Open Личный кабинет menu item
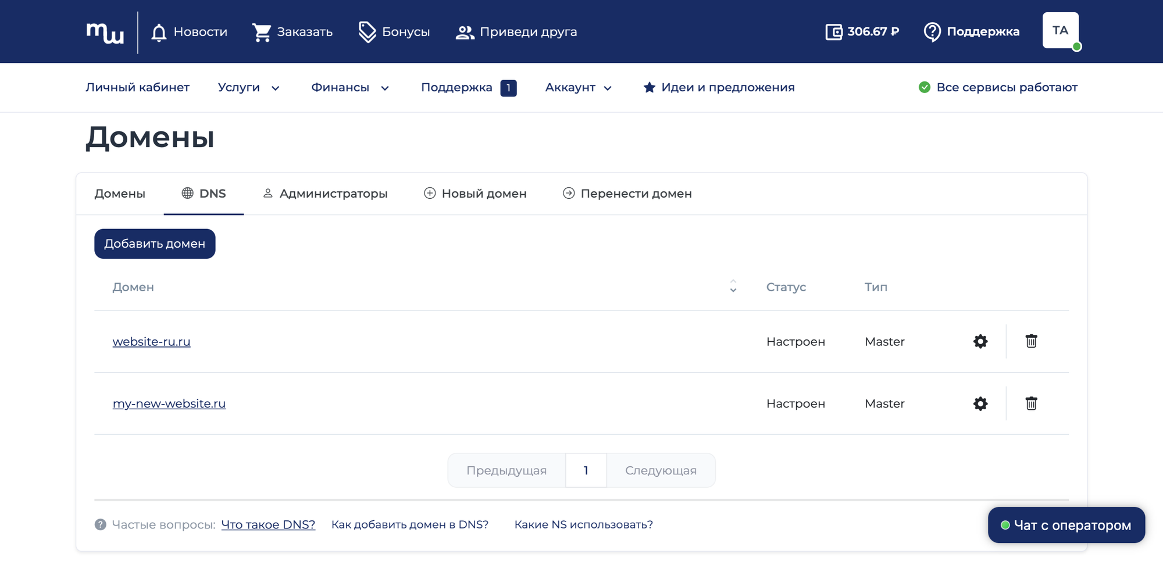Image resolution: width=1163 pixels, height=561 pixels. (x=137, y=88)
